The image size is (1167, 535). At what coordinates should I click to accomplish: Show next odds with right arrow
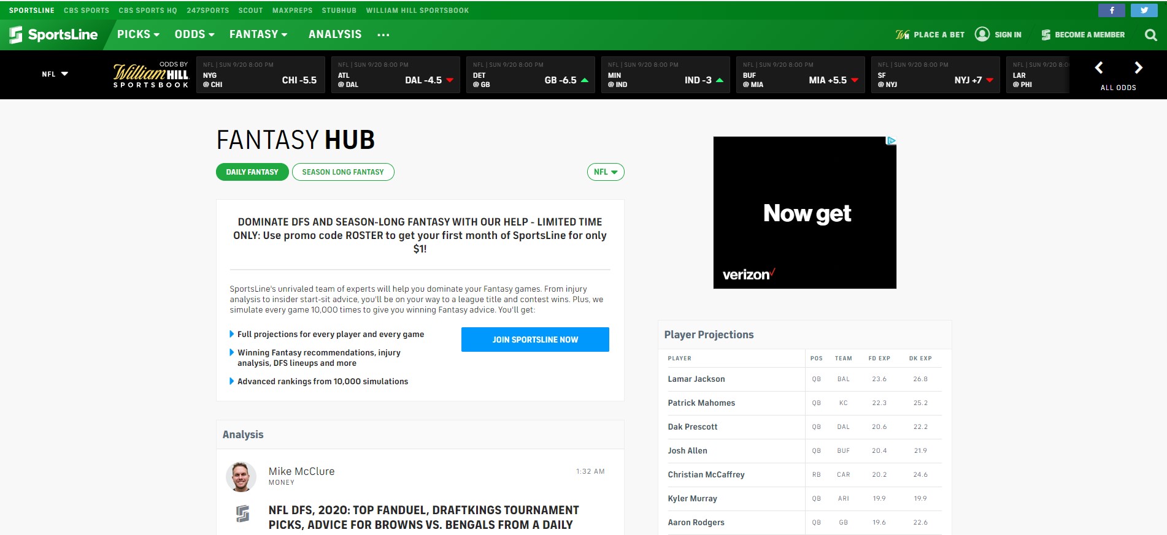tap(1138, 67)
